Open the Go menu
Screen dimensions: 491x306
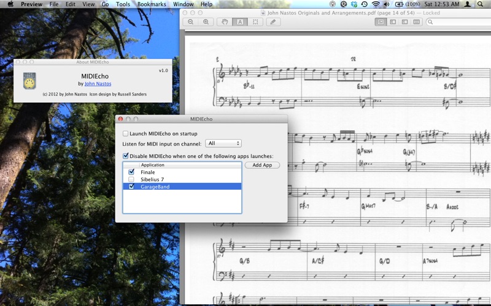105,4
